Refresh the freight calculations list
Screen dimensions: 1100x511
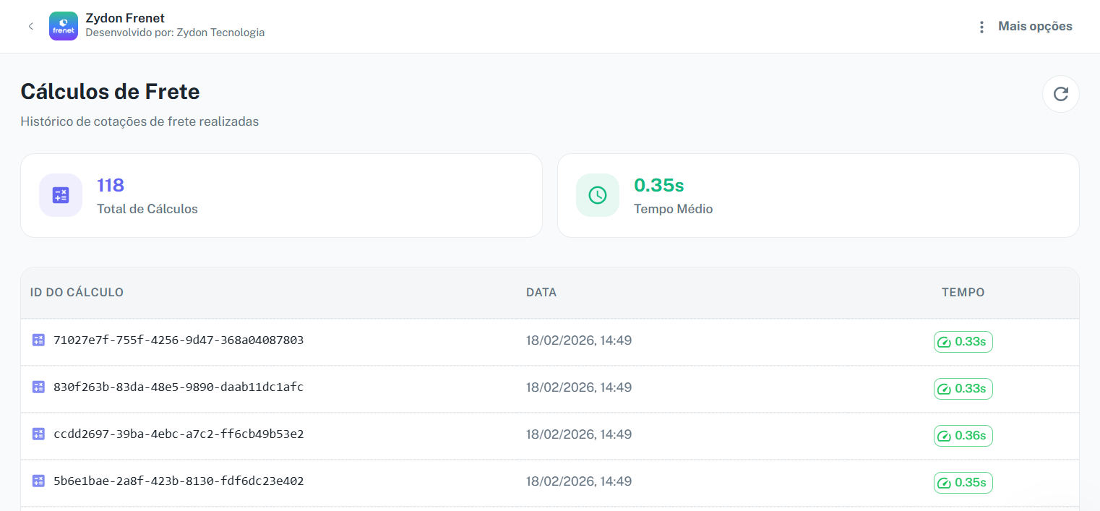coord(1060,94)
